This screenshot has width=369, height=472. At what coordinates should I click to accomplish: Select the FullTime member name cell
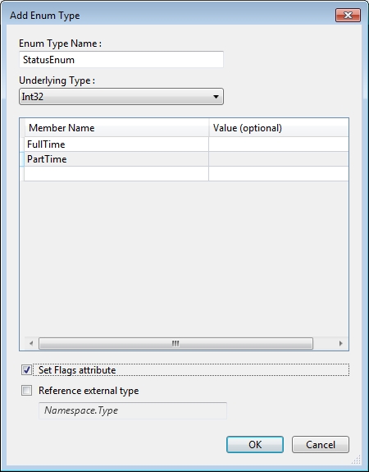116,144
